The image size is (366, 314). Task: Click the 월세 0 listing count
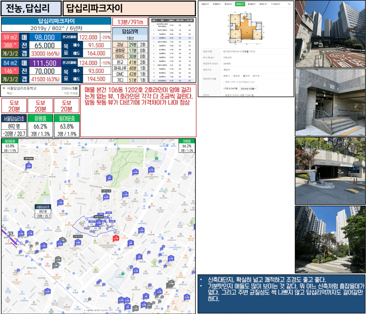coord(246,76)
